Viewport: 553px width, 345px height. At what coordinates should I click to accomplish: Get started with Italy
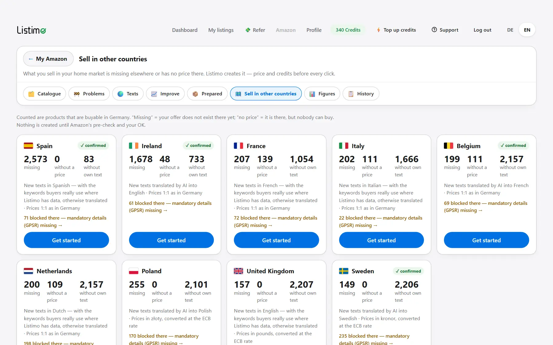tap(382, 240)
